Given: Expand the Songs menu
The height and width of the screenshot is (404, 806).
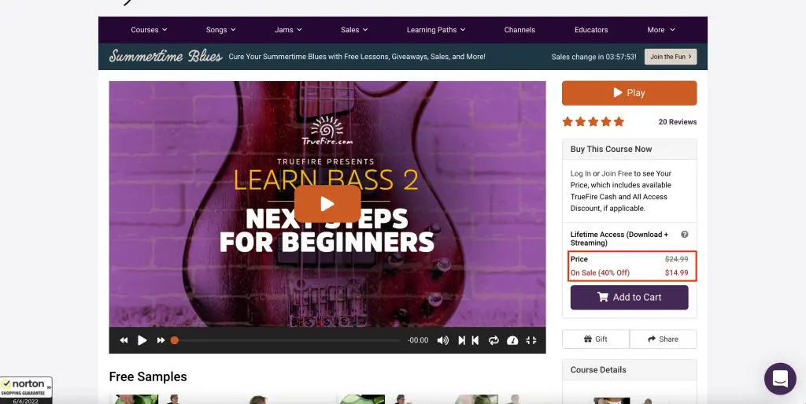Looking at the screenshot, I should click(221, 30).
